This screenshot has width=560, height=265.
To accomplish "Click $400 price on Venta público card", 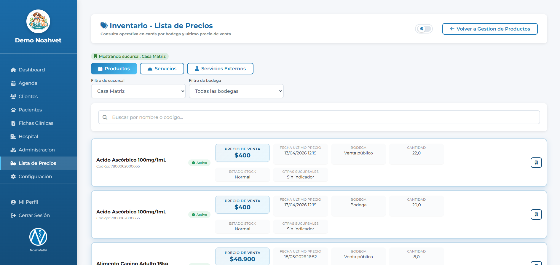I will [x=242, y=155].
